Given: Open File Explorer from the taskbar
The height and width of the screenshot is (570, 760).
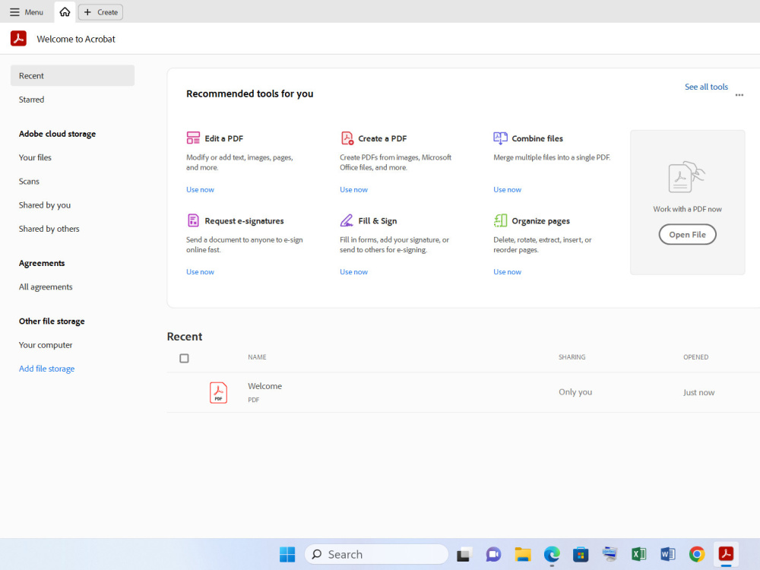Looking at the screenshot, I should pos(523,554).
